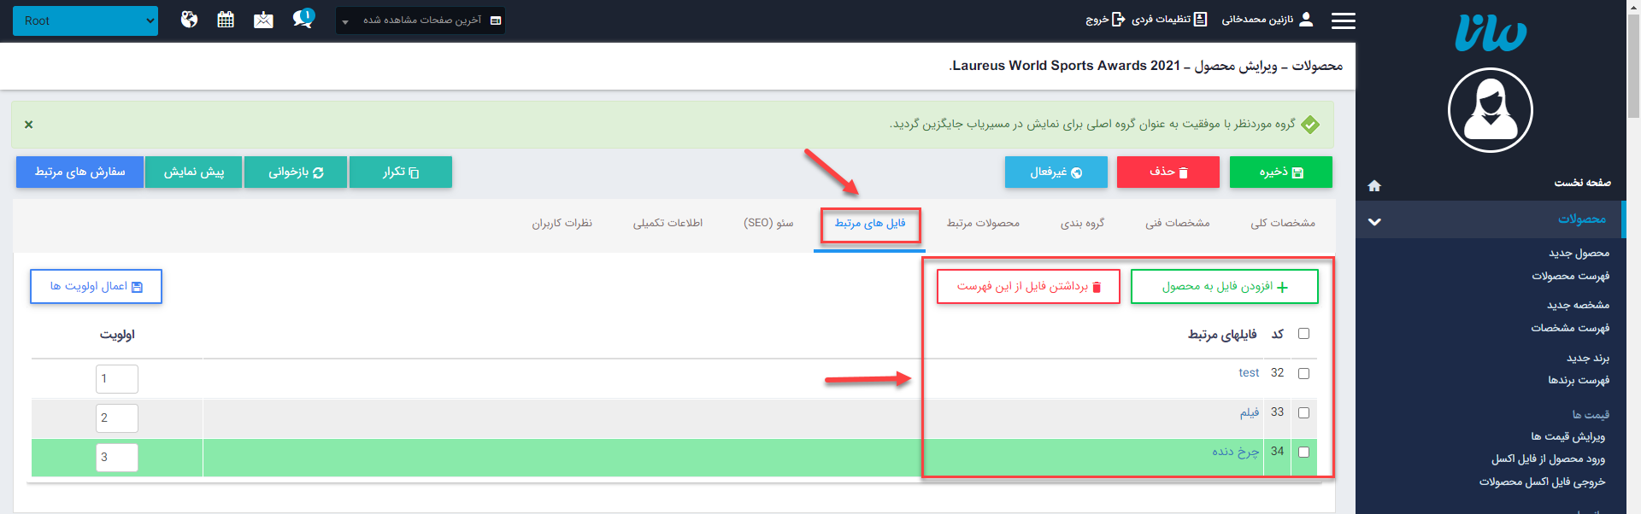Open the چرخ دنده file link
Screen dimensions: 1641x514
pyautogui.click(x=1236, y=452)
